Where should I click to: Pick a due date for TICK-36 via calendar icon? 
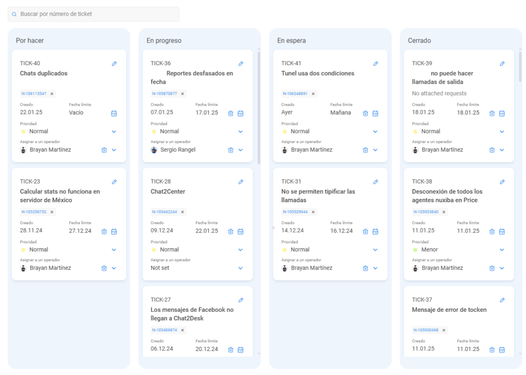[240, 113]
